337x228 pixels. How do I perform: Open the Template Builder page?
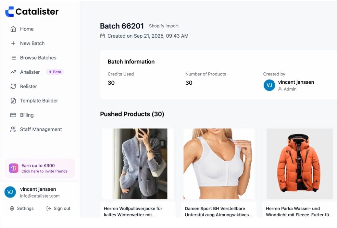coord(39,101)
